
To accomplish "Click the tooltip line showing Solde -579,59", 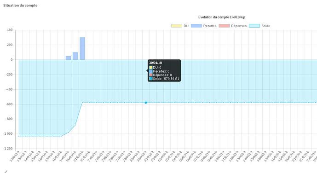I will pyautogui.click(x=164, y=79).
